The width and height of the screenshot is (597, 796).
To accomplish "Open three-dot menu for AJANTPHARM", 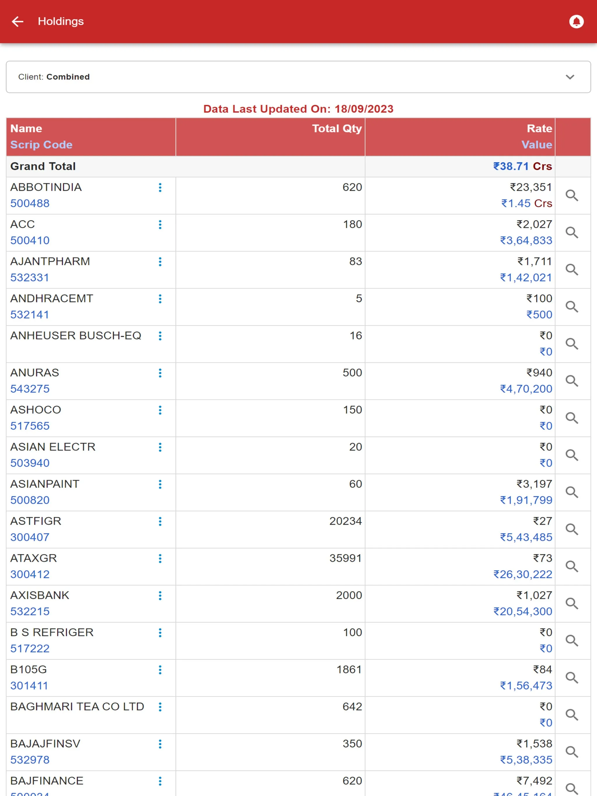I will [x=160, y=262].
